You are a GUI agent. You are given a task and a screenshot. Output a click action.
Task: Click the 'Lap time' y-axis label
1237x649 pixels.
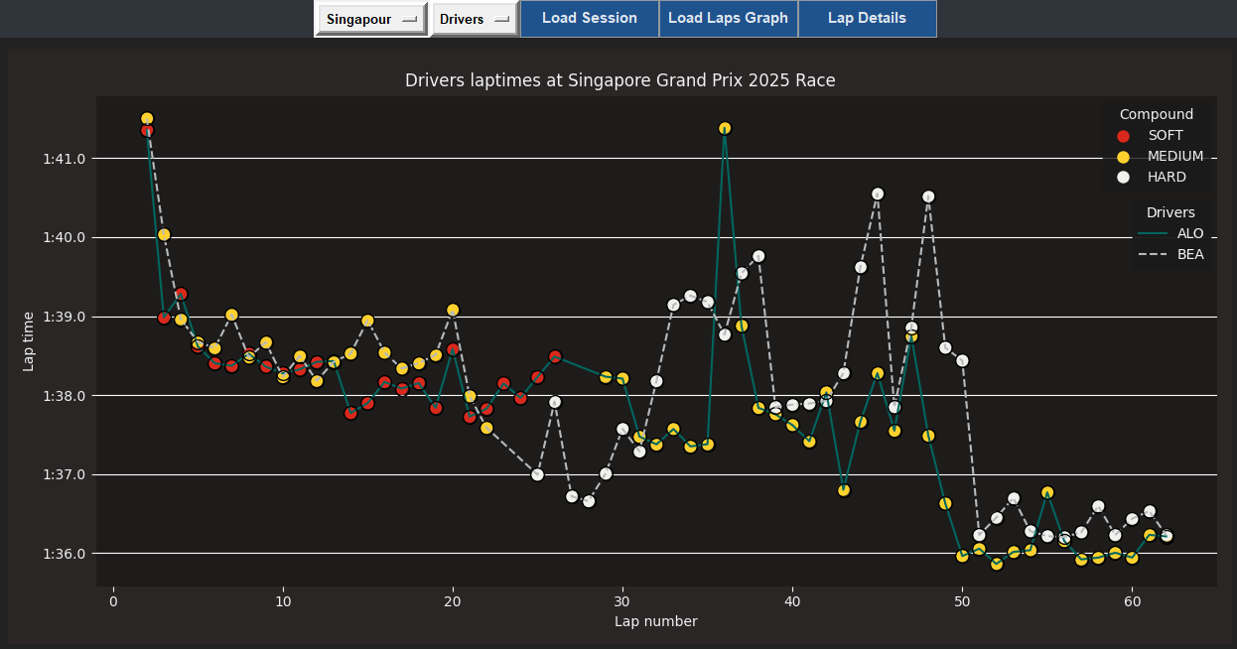(x=29, y=341)
